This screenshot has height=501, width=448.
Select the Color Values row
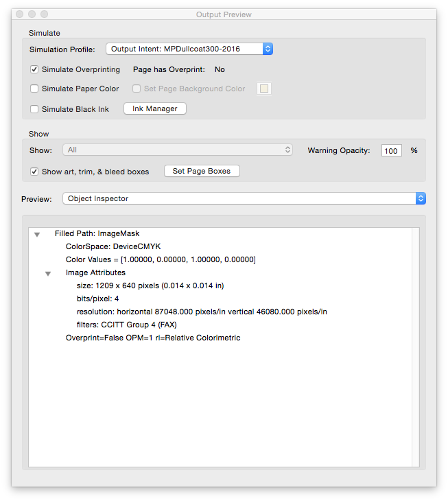click(x=161, y=259)
